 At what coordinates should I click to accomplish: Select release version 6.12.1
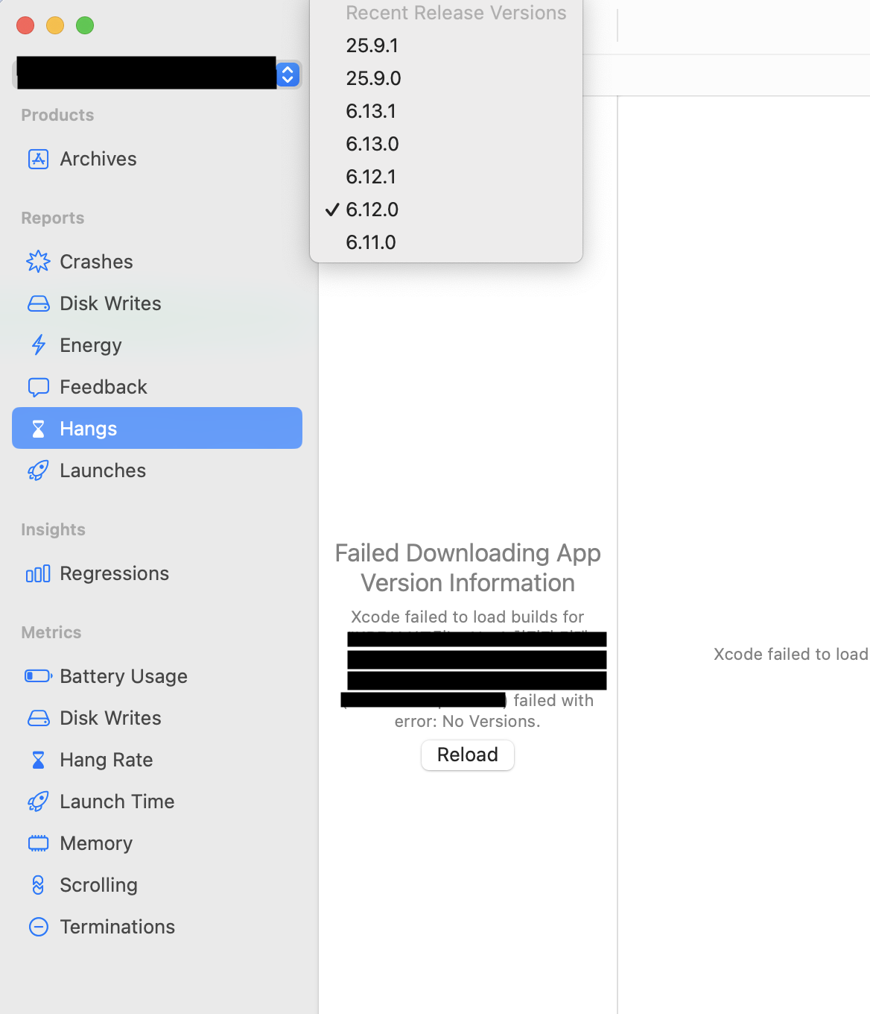(446, 177)
